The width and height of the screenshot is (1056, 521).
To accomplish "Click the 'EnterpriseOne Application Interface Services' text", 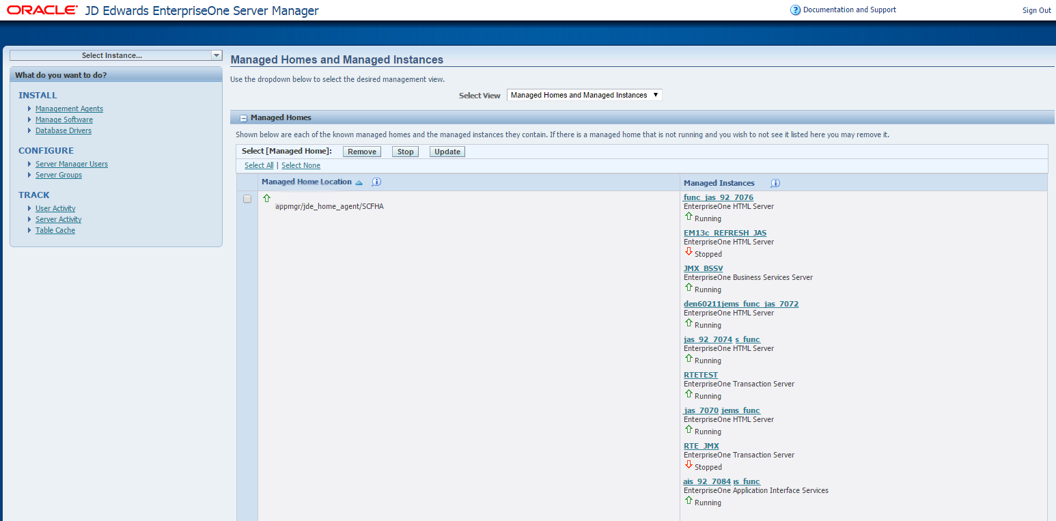I will coord(756,490).
